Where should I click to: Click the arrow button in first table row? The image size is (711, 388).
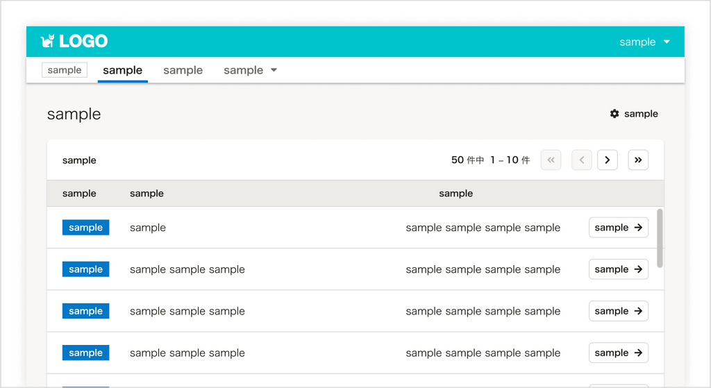coord(618,228)
